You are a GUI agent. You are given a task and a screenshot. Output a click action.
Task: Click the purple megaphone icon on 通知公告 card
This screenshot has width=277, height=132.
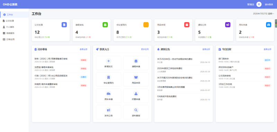click(228, 25)
